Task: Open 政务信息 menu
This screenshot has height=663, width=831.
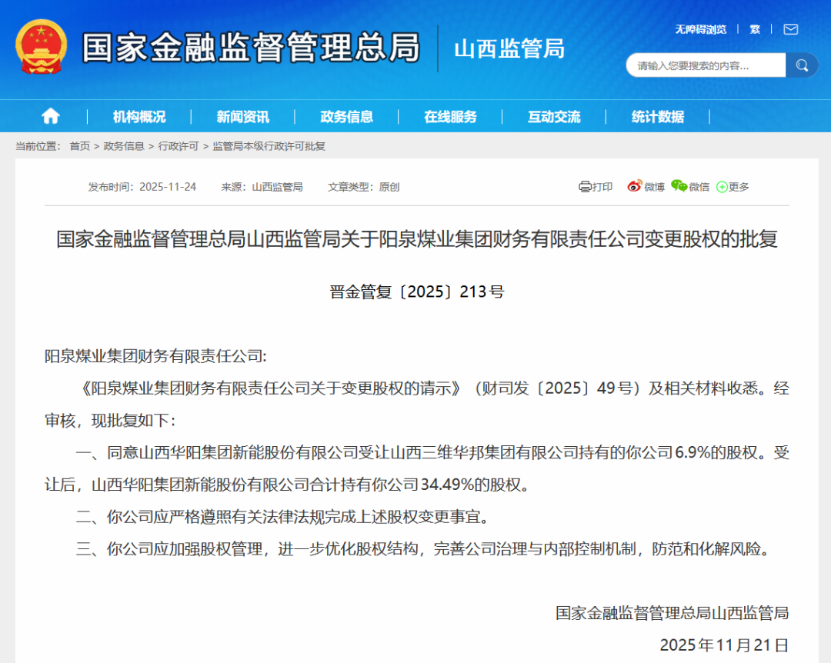Action: click(x=346, y=117)
